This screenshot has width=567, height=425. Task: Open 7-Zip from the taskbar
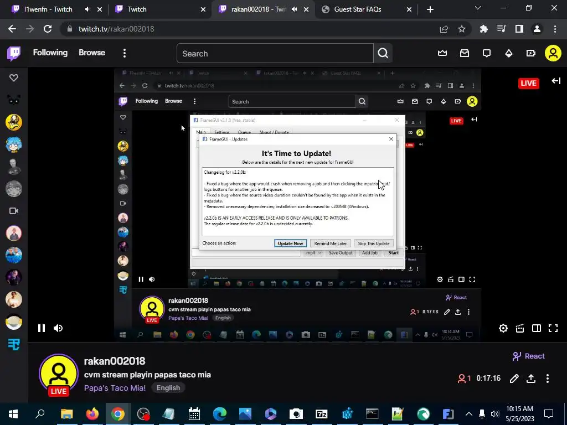click(x=322, y=414)
